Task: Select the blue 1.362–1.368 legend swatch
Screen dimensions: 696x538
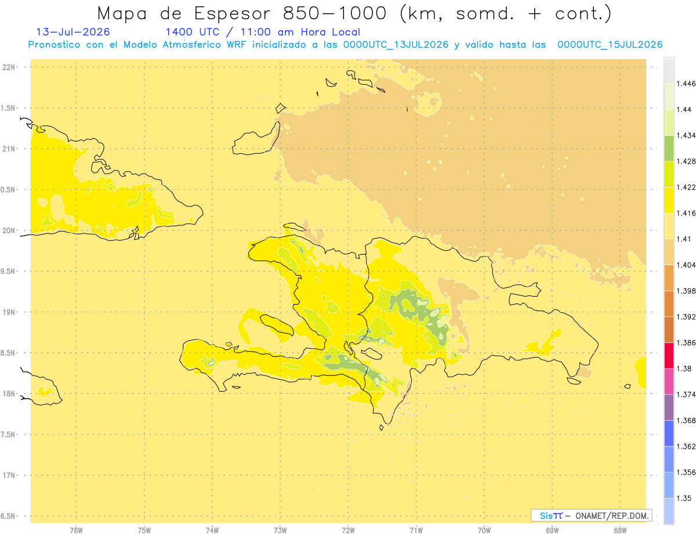Action: (669, 433)
